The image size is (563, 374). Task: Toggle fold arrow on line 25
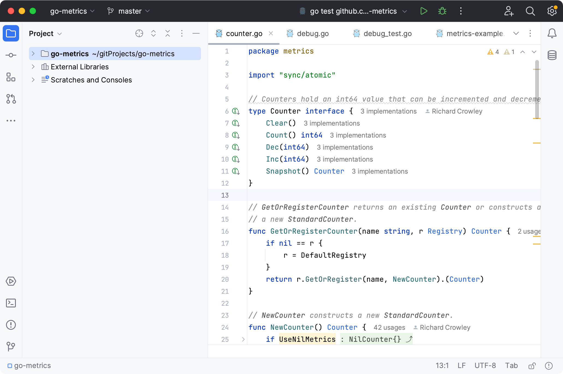point(243,339)
